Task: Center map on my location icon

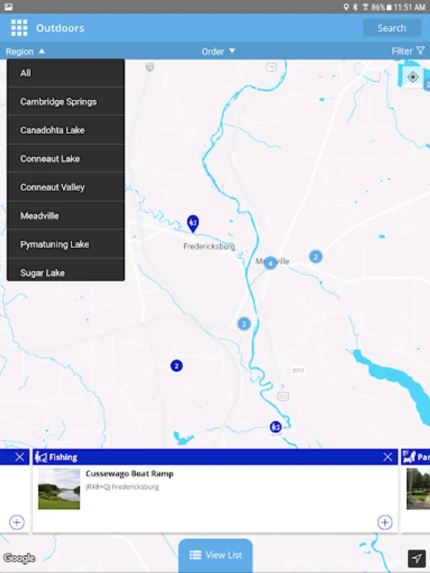Action: click(x=412, y=77)
